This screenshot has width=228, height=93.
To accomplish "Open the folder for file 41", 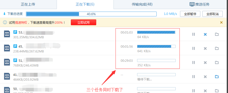I will pyautogui.click(x=217, y=77).
